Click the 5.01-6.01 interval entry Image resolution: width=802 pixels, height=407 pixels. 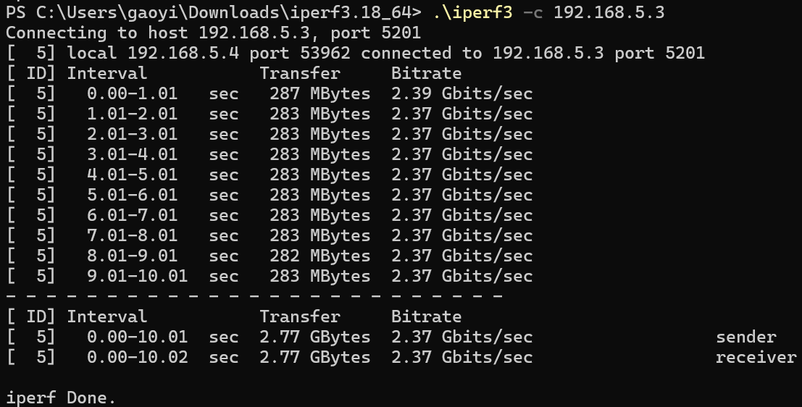pyautogui.click(x=132, y=195)
